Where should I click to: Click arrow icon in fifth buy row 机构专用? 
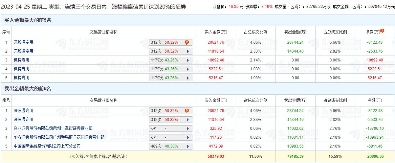point(188,78)
